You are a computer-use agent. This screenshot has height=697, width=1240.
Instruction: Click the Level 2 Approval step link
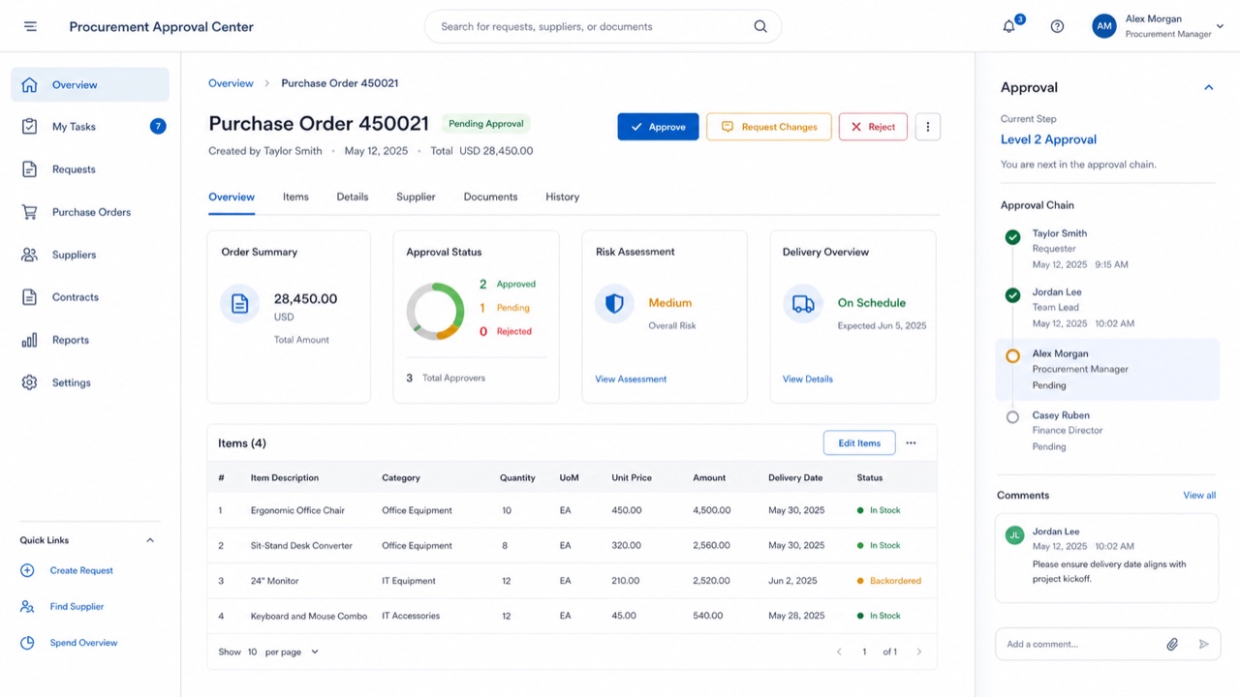(1048, 139)
